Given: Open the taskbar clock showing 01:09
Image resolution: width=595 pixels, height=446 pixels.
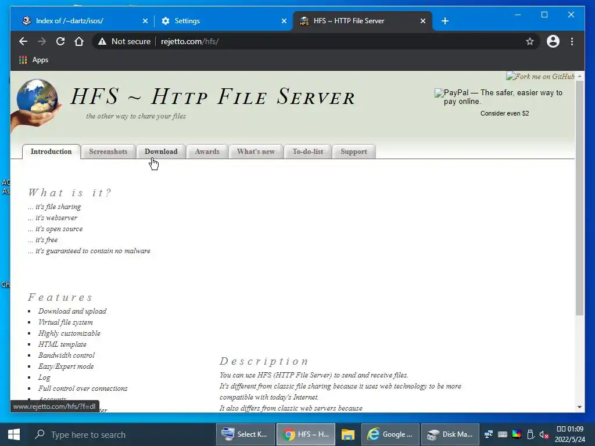Looking at the screenshot, I should click(569, 434).
